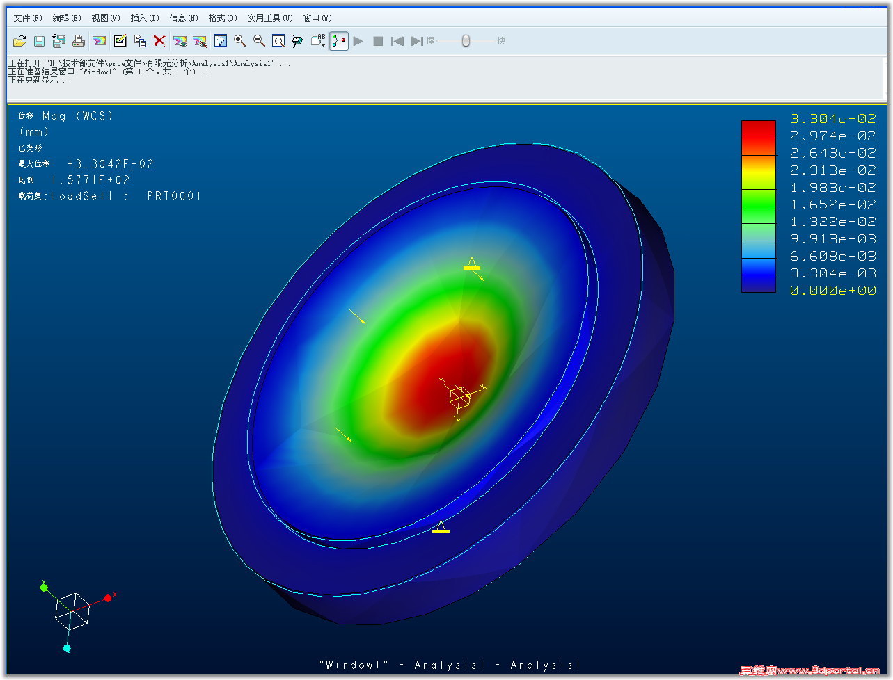
Task: Click the model orientation spin icon
Action: click(x=298, y=41)
